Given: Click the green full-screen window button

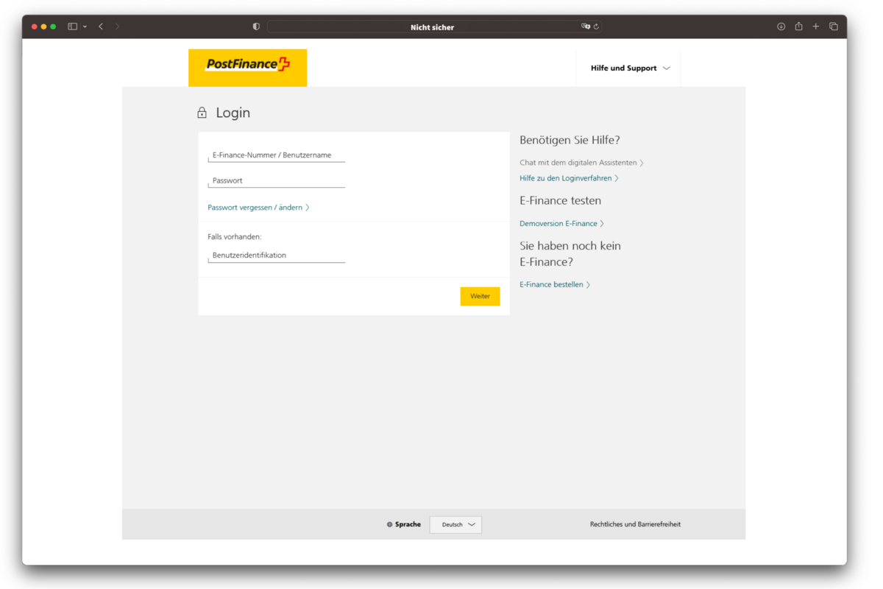Looking at the screenshot, I should pos(53,27).
